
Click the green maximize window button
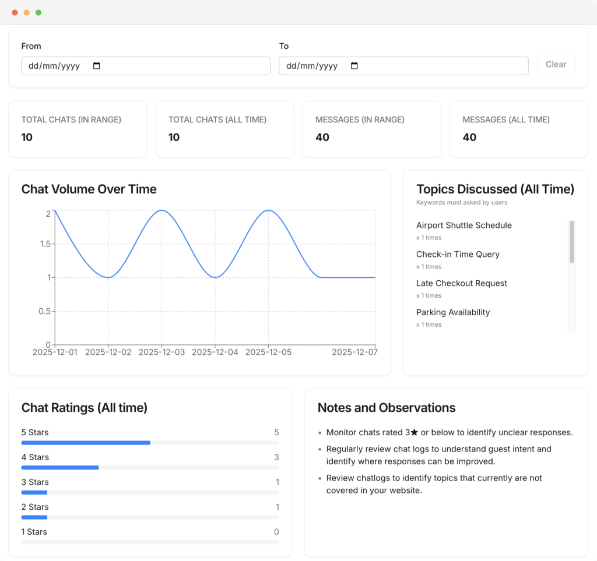[x=38, y=12]
